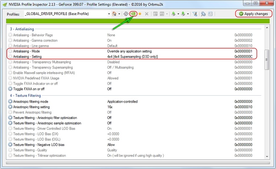
Task: Click value 'Quality' for Texture filtering - Quality
Action: 112,150
